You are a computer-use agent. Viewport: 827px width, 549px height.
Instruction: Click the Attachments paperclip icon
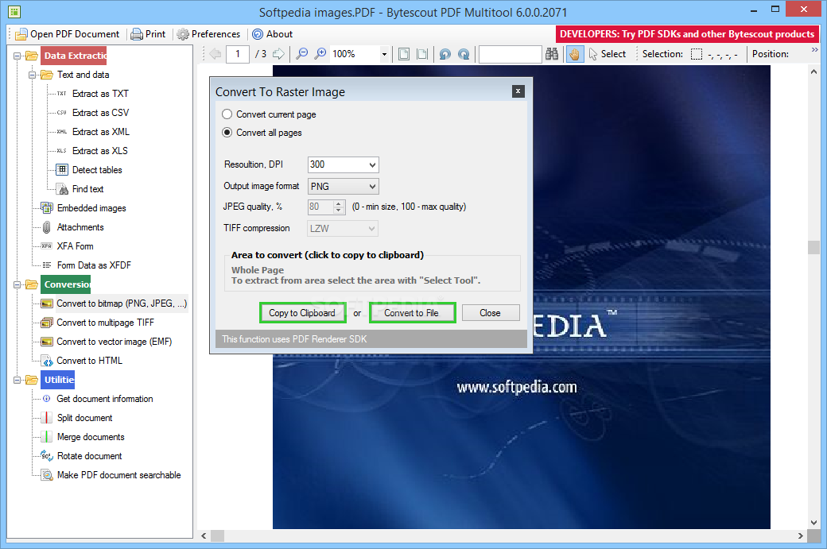pyautogui.click(x=47, y=227)
